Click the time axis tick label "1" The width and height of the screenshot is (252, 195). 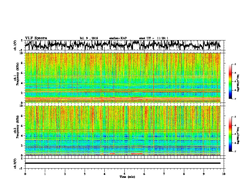pos(45,174)
